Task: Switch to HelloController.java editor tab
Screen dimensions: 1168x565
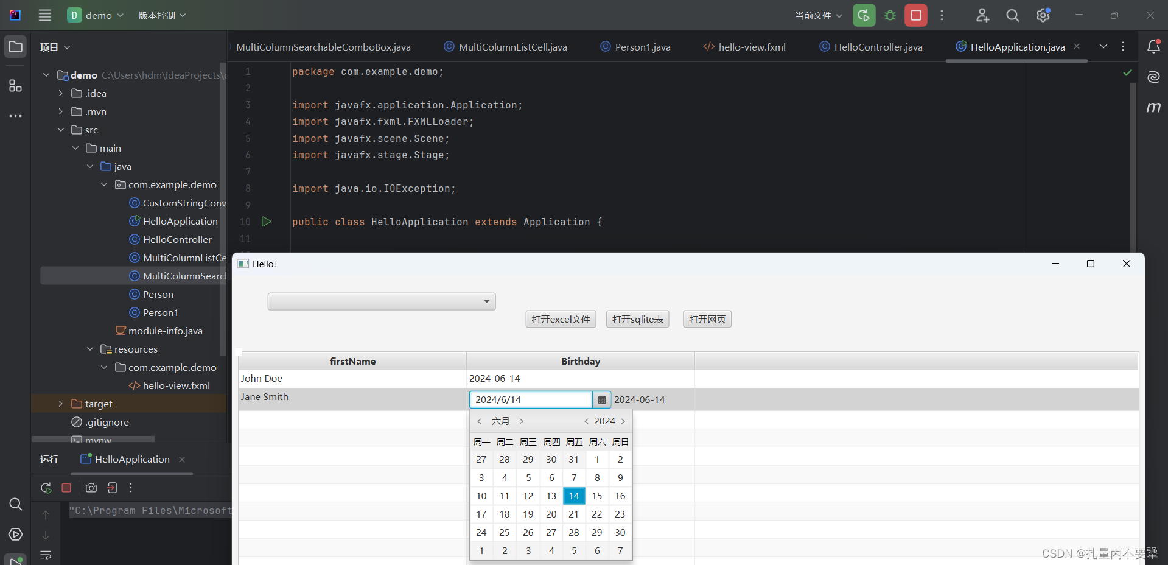Action: coord(871,47)
